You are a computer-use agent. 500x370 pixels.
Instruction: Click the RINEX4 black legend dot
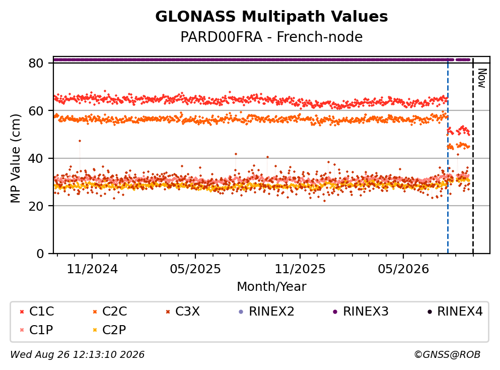point(430,312)
